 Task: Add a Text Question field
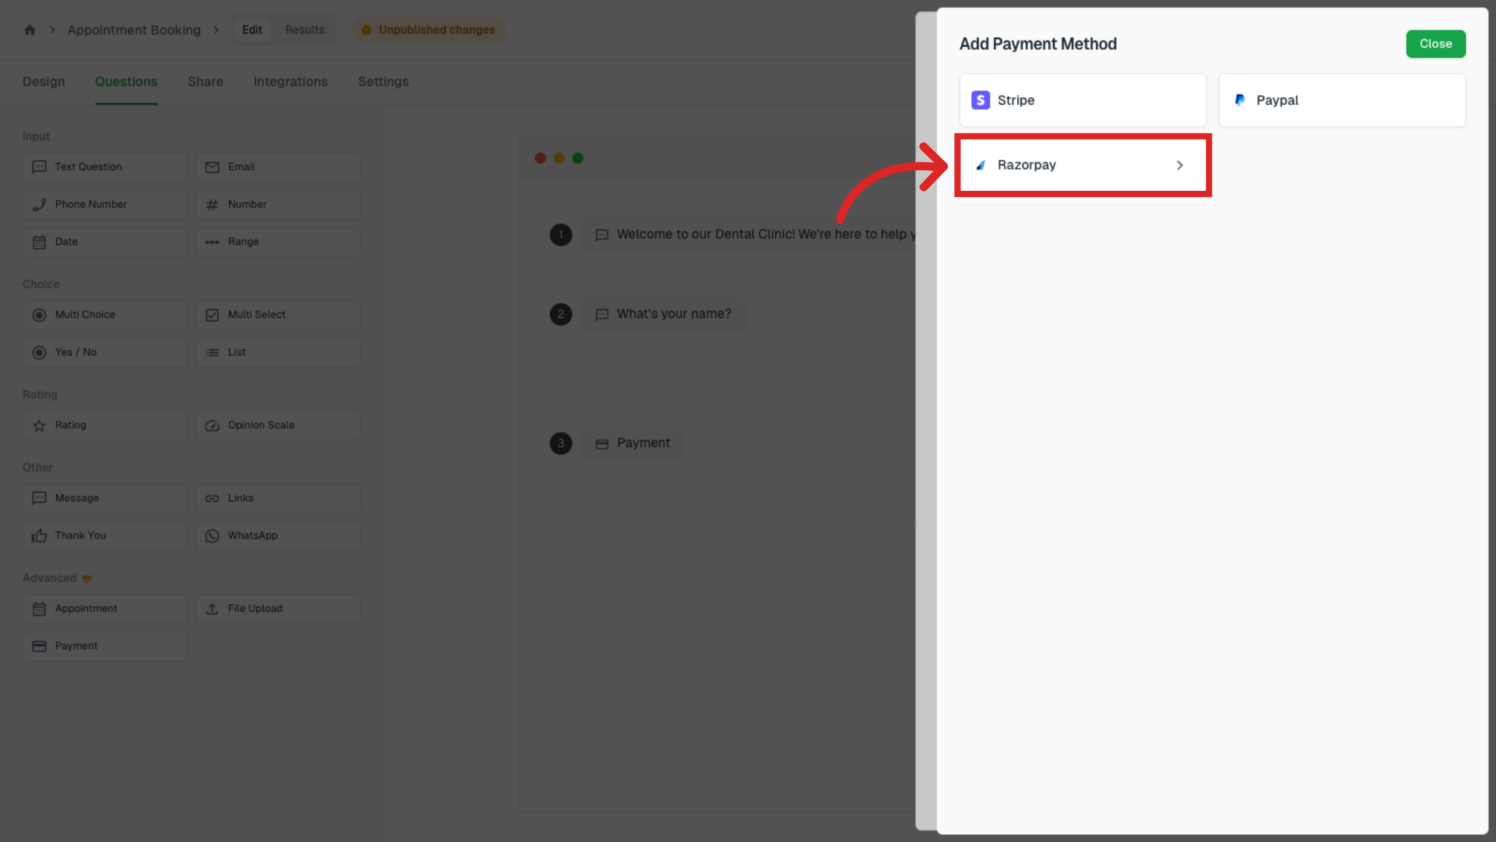point(105,167)
